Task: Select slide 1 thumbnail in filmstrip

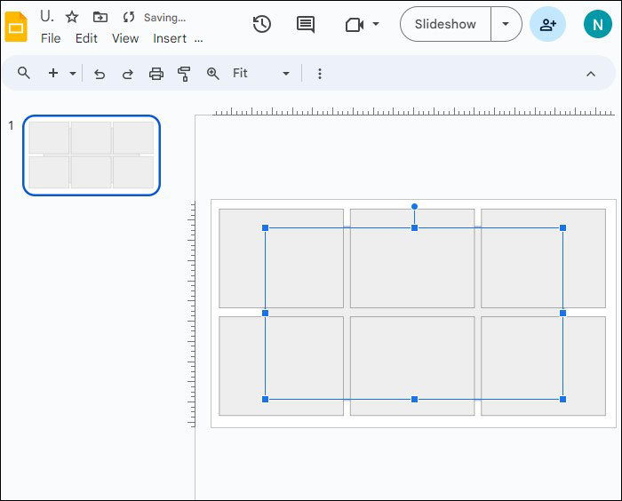Action: point(92,155)
